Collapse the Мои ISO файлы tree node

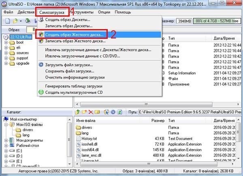6,125
